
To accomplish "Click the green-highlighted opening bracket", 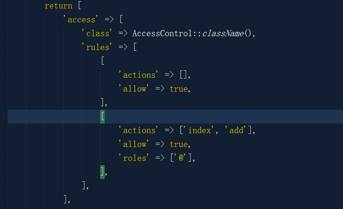I will tap(102, 117).
